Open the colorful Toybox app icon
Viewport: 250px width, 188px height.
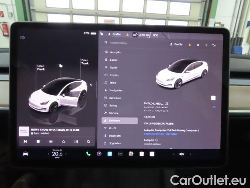pyautogui.click(x=131, y=154)
